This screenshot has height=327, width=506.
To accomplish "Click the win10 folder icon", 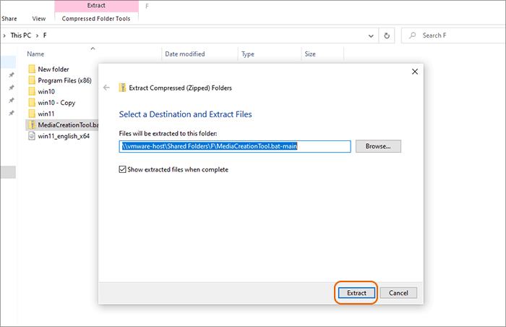I will (31, 91).
